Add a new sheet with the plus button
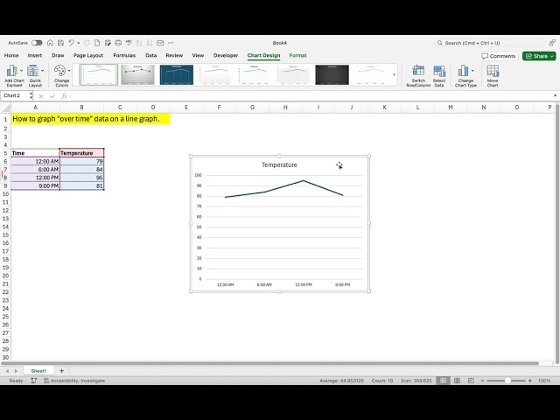 click(62, 371)
